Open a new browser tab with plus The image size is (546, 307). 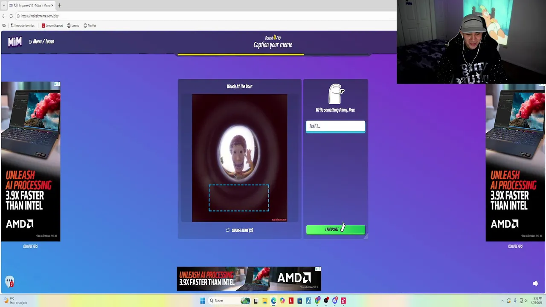click(59, 6)
